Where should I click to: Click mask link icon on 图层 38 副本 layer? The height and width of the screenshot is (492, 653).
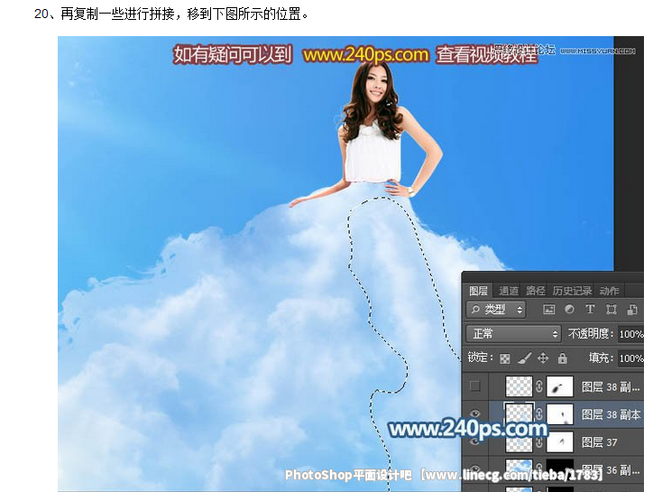538,414
